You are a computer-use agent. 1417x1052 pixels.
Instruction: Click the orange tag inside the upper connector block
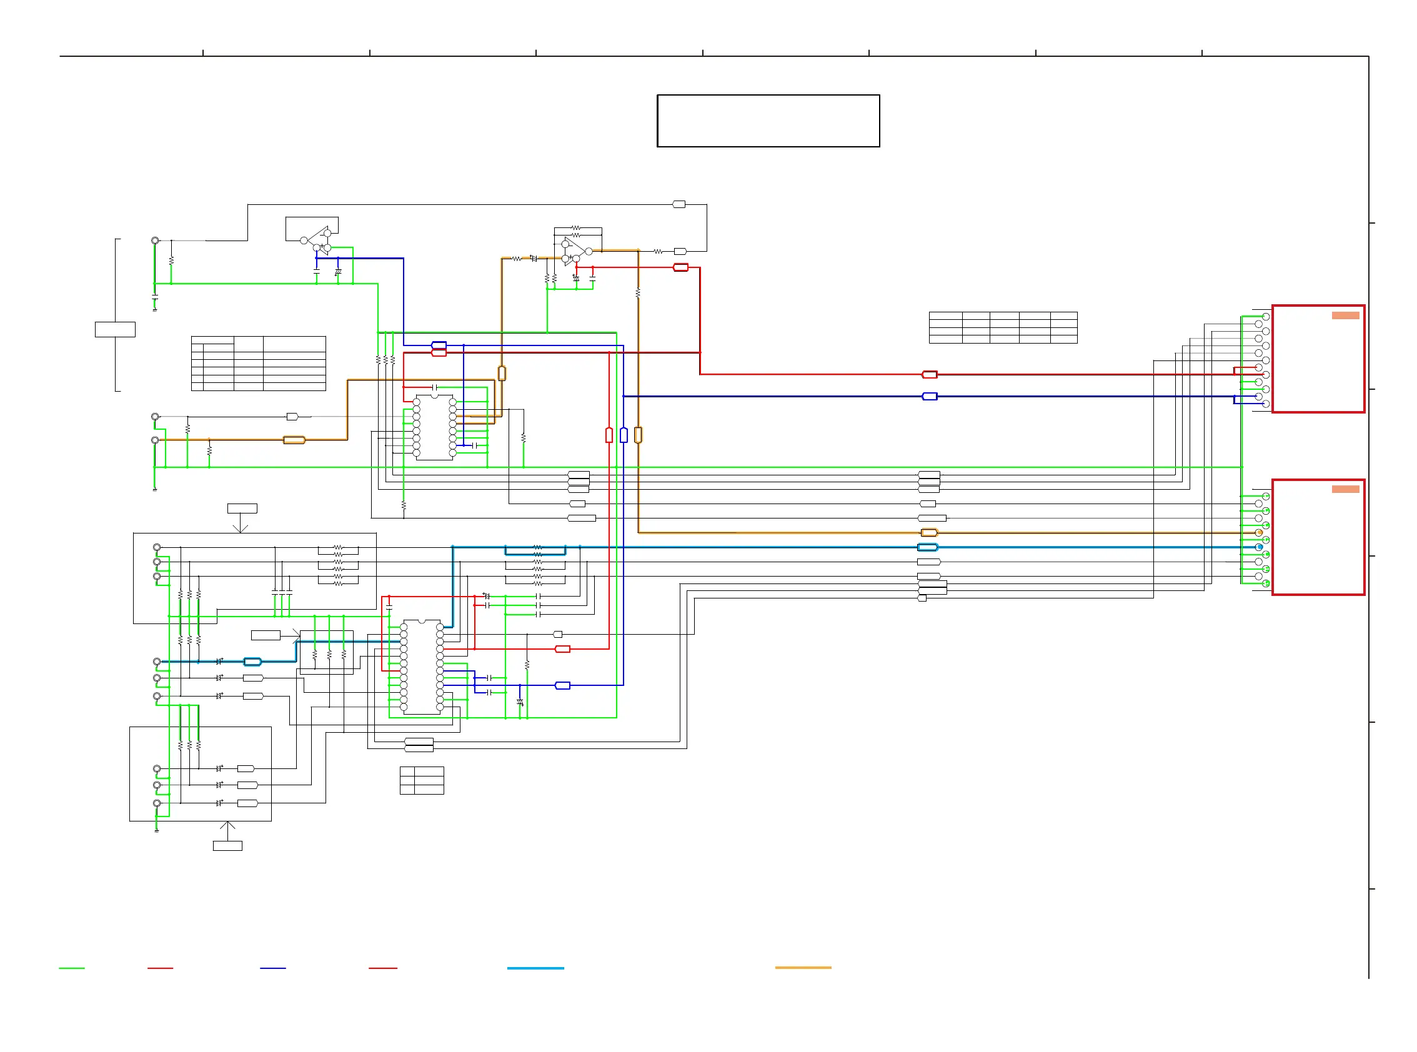[1345, 315]
